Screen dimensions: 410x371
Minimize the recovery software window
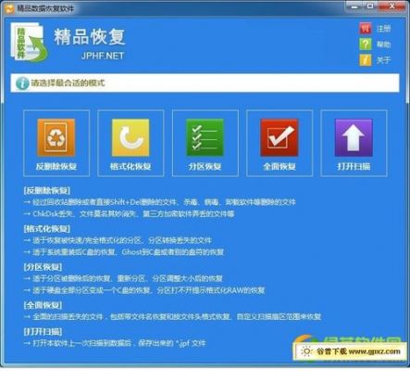click(x=354, y=6)
